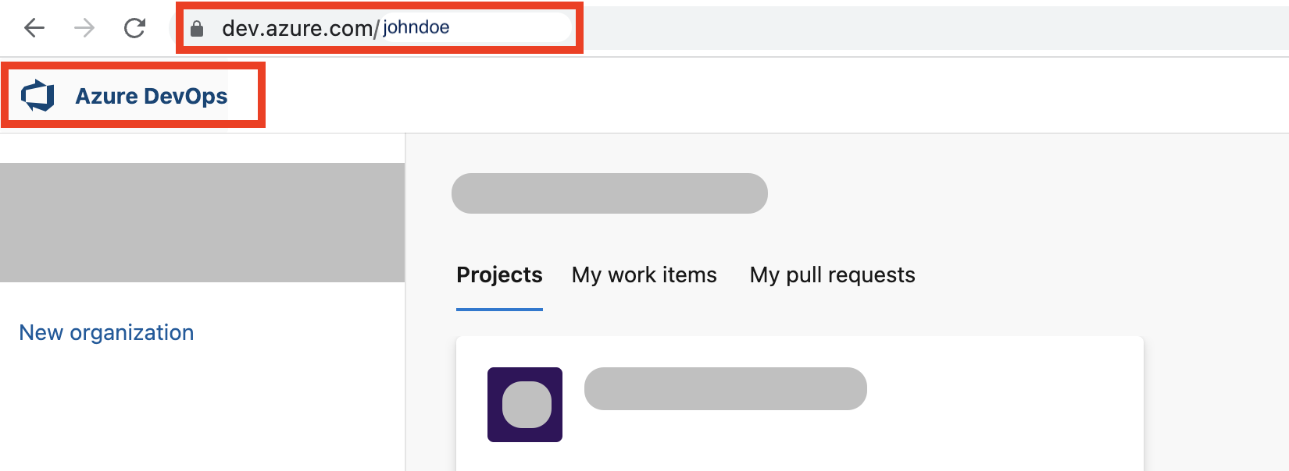
Task: Click the browser forward arrow
Action: [84, 29]
